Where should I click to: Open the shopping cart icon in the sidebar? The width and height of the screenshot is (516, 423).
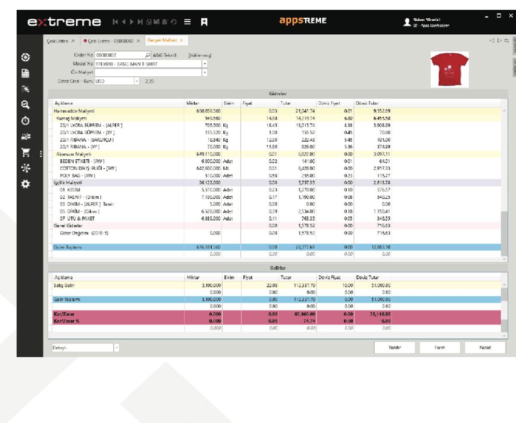(x=25, y=152)
